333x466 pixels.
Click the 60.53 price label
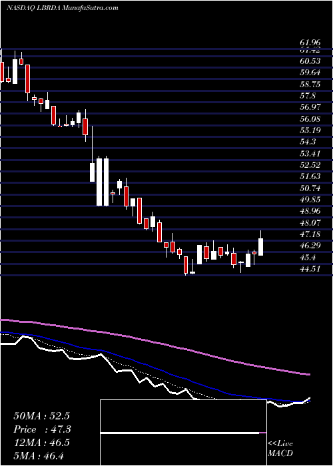(x=310, y=61)
